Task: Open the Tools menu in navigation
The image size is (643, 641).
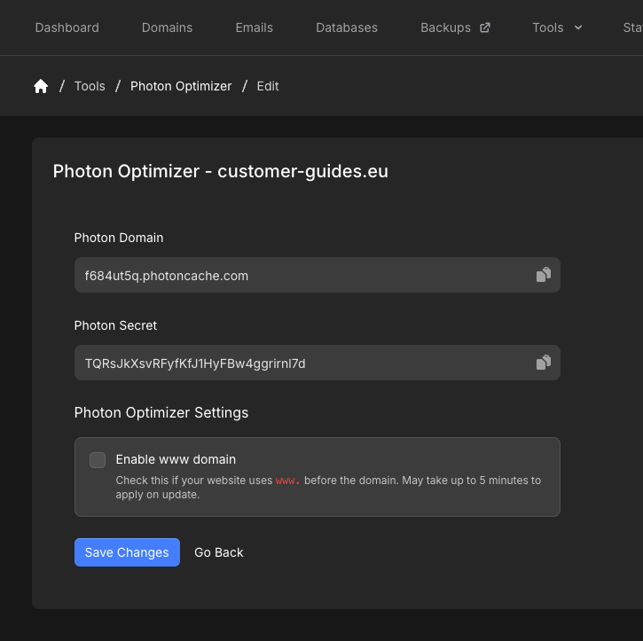Action: point(548,27)
